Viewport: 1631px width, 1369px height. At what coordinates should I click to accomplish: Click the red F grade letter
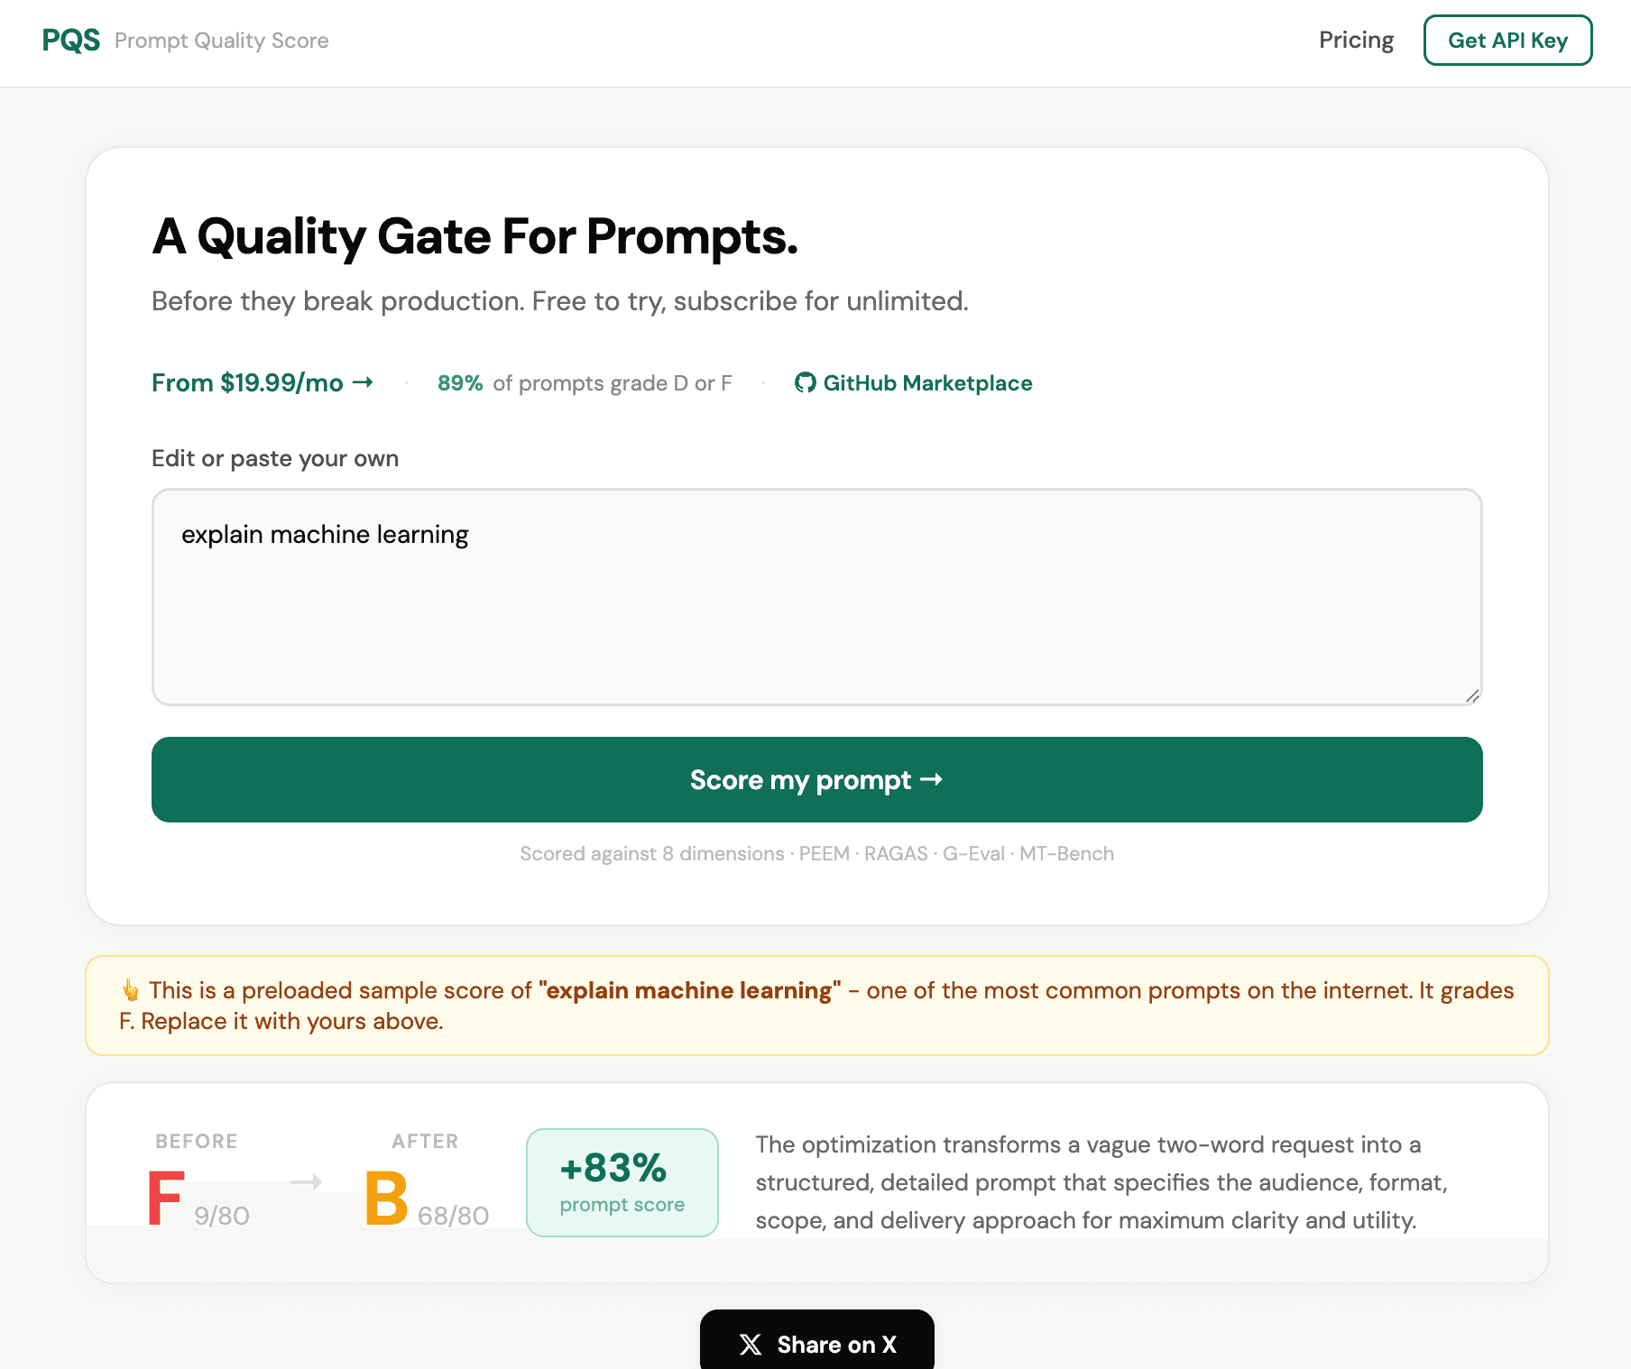(166, 1199)
